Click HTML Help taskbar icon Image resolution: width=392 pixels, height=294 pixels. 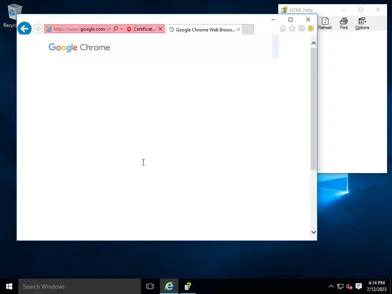(188, 286)
